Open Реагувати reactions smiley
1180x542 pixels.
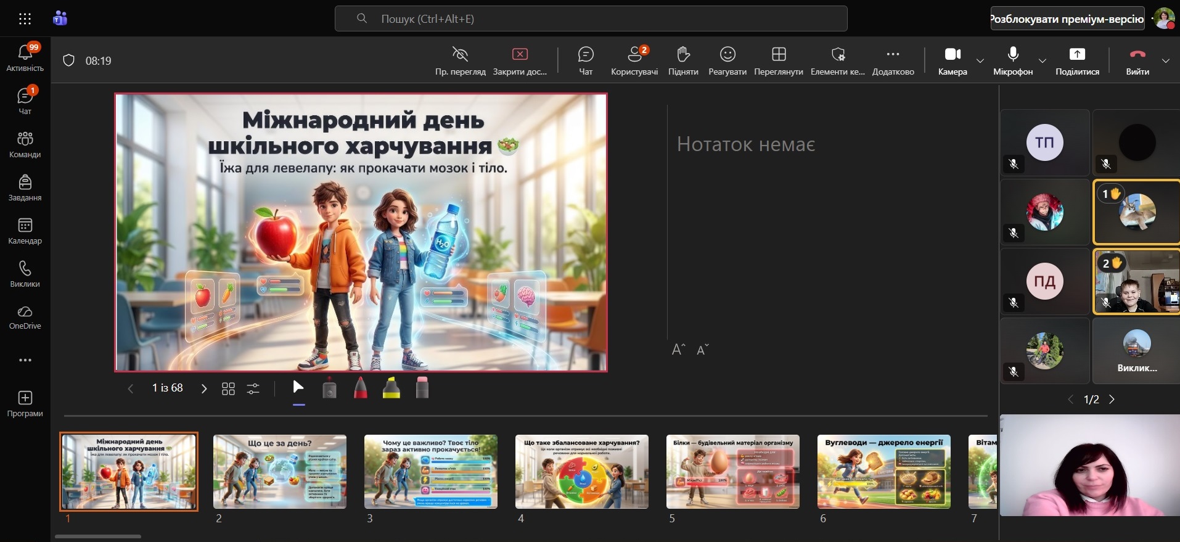[727, 60]
